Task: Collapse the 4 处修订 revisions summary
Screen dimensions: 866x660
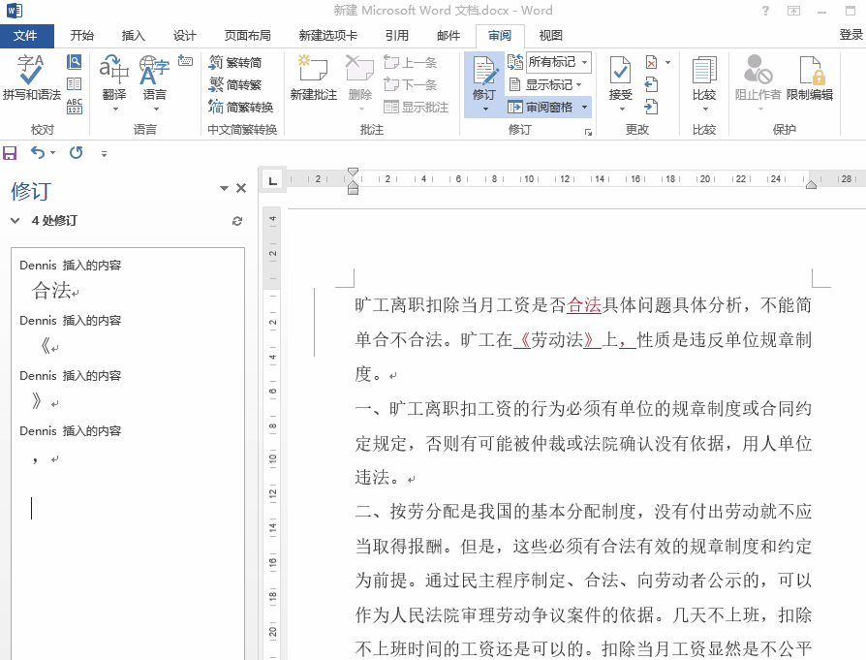Action: [x=15, y=221]
